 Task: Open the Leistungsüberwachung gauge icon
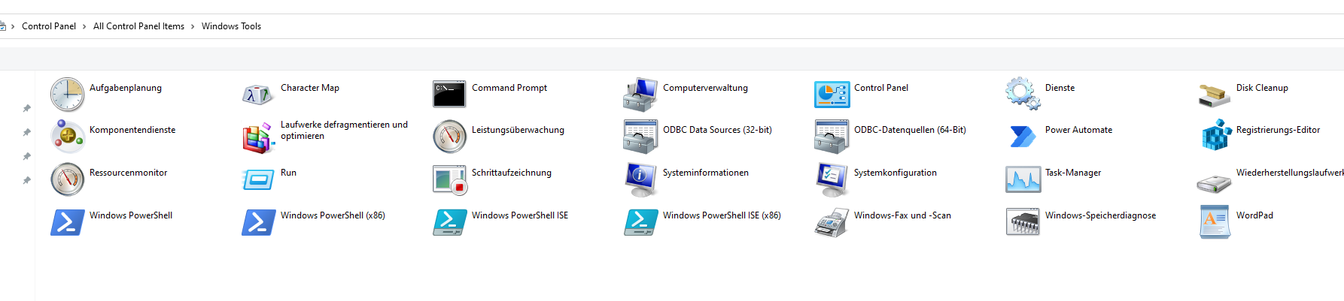point(450,137)
